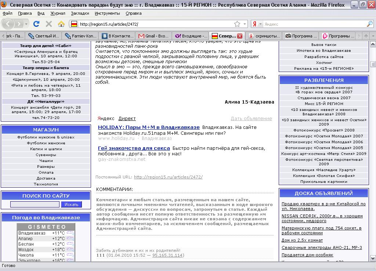Image resolution: width=376 pixels, height=271 pixels.
Task: Reload the page with the refresh icon
Action: pos(36,24)
